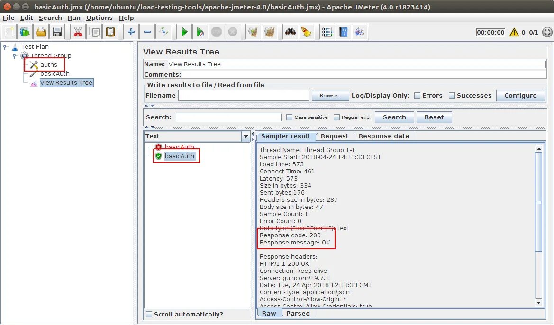This screenshot has height=325, width=554.
Task: Click the New test plan toolbar icon
Action: tap(9, 32)
